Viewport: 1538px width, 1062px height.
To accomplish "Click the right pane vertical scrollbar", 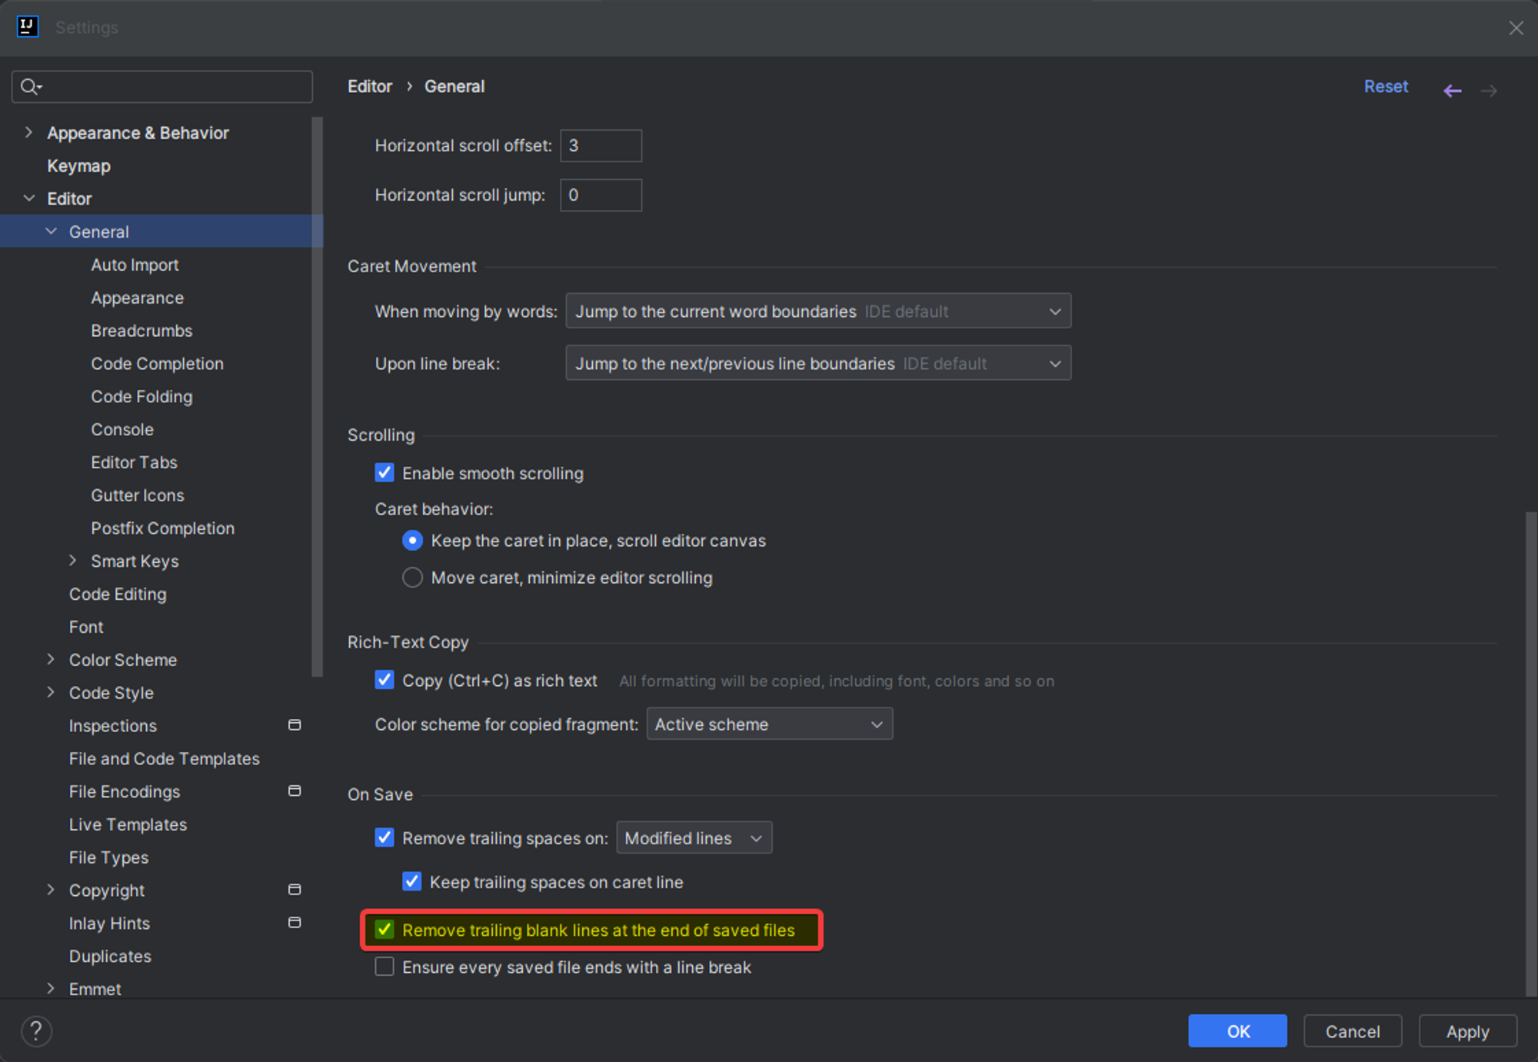I will (x=1530, y=754).
